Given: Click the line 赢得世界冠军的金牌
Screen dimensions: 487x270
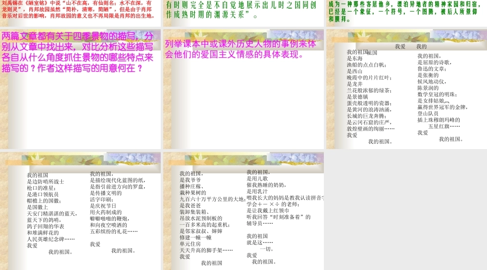Looking at the screenshot, I should [442, 107].
